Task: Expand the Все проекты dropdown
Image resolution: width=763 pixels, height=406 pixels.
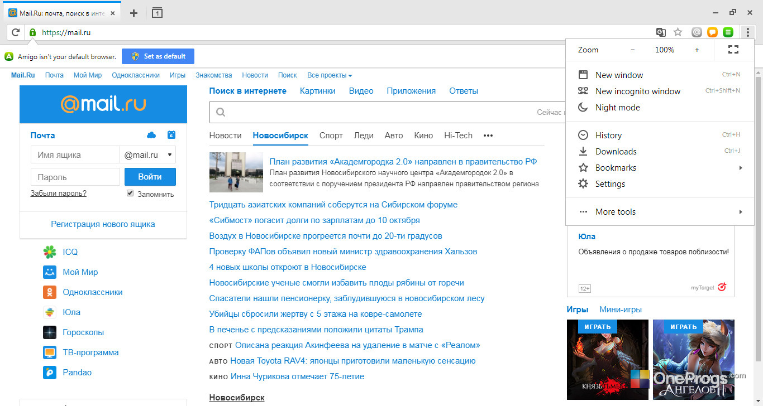Action: 330,75
